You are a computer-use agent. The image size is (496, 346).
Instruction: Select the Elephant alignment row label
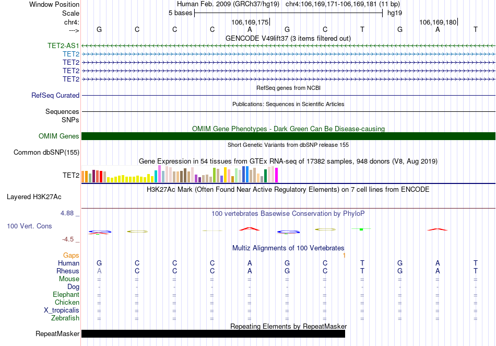(66, 294)
